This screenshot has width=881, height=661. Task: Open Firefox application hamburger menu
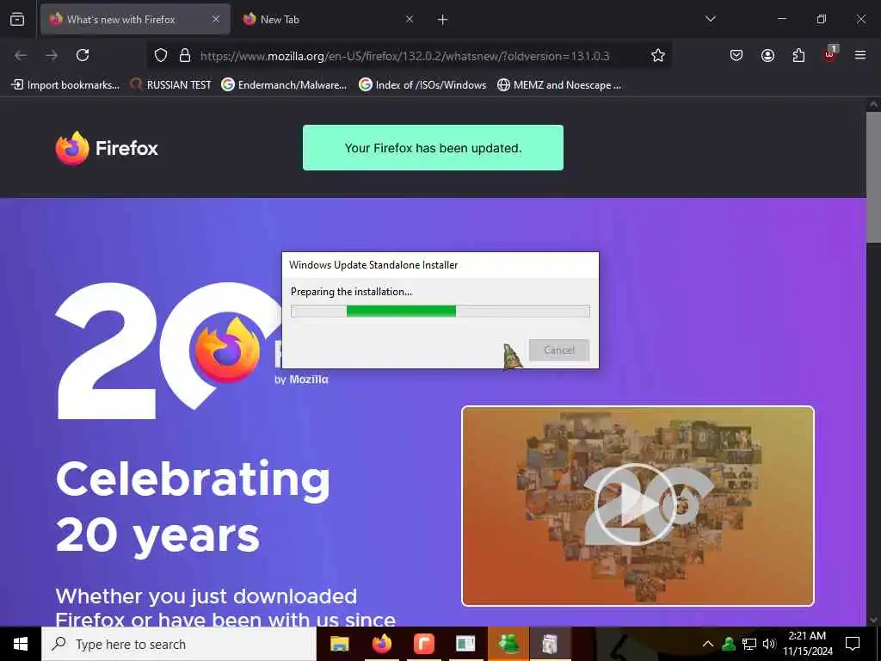860,55
